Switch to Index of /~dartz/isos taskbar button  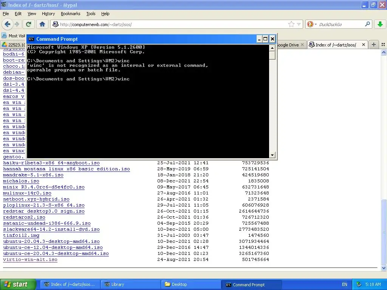(70, 285)
